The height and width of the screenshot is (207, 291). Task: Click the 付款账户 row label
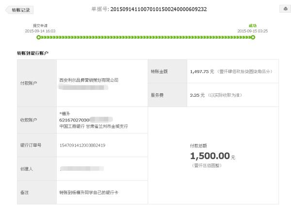point(29,83)
